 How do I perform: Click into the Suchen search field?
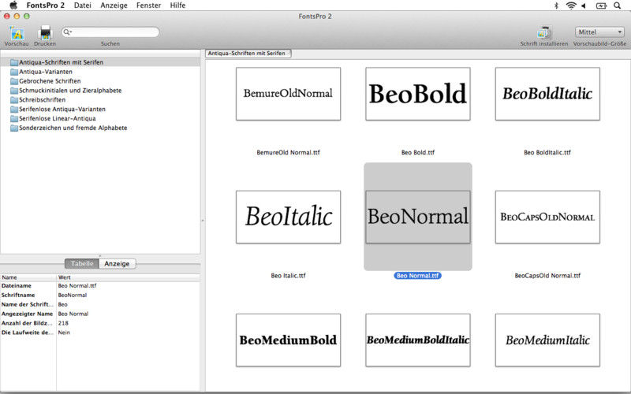click(110, 32)
